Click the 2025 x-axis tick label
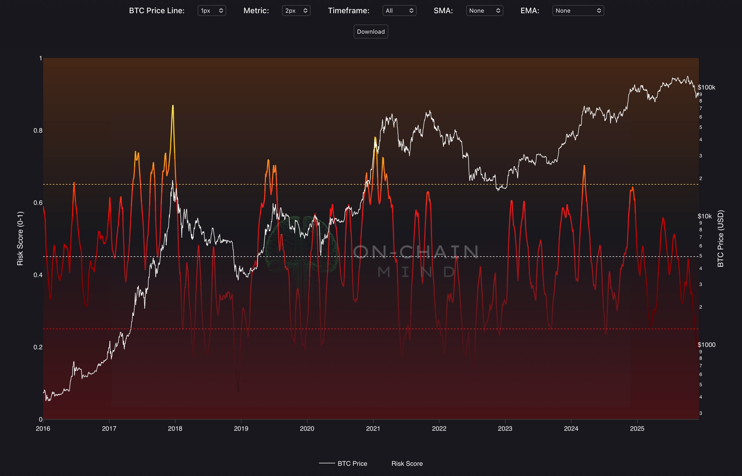Viewport: 742px width, 476px height. coord(637,428)
